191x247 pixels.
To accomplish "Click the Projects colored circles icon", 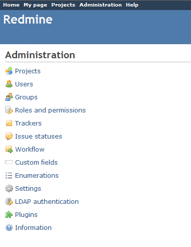I will [9, 71].
